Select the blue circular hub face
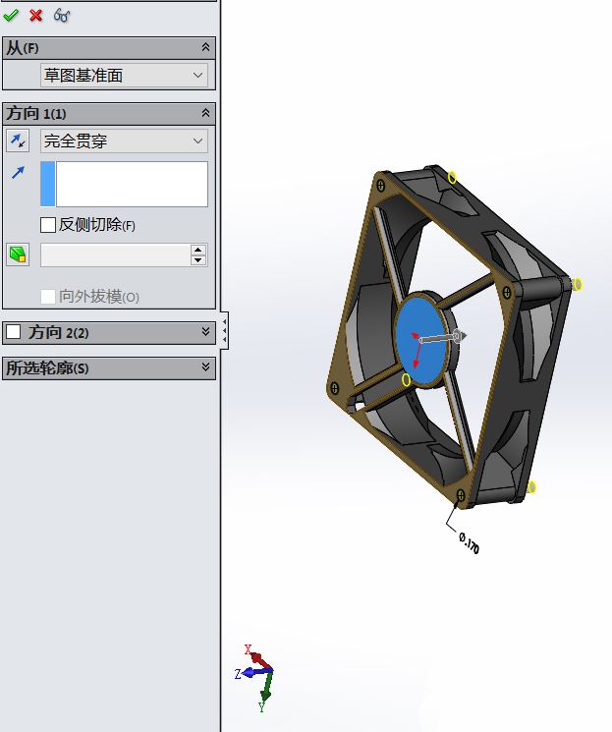The width and height of the screenshot is (612, 732). tap(420, 340)
